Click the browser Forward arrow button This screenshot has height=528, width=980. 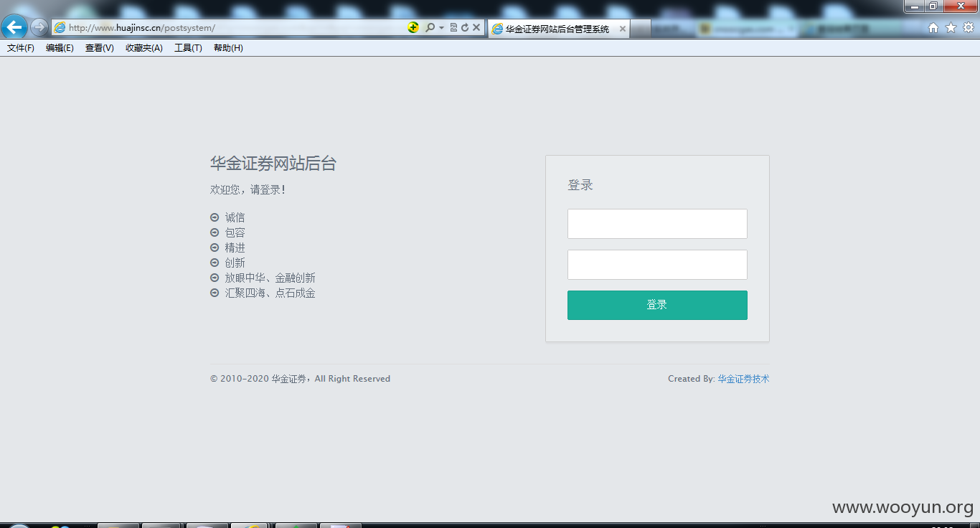(x=39, y=28)
